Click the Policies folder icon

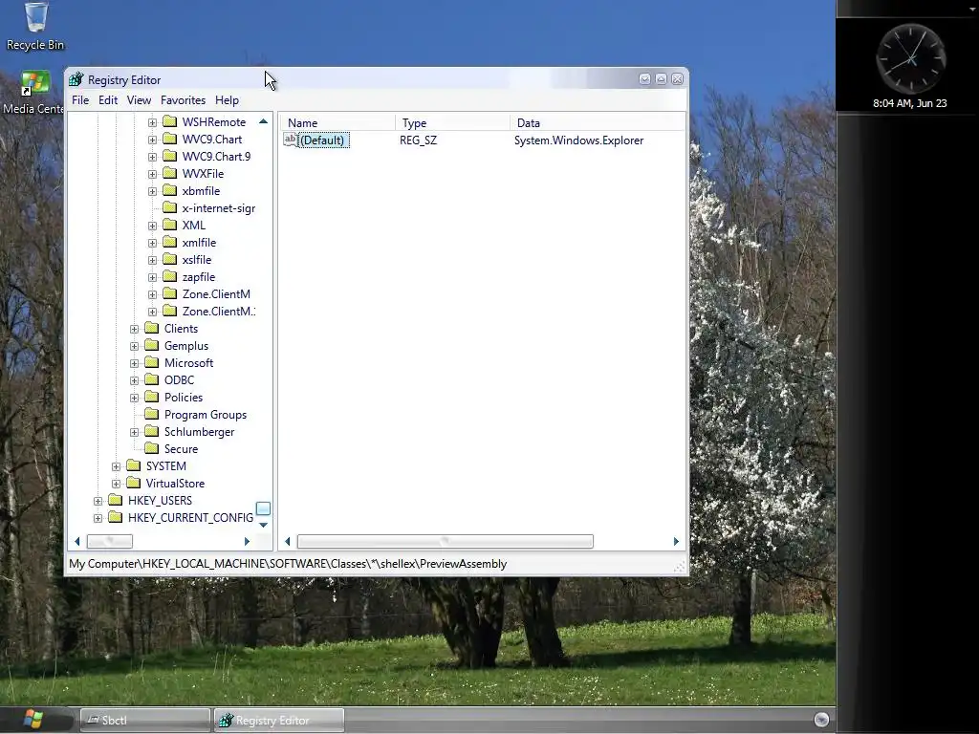click(152, 397)
